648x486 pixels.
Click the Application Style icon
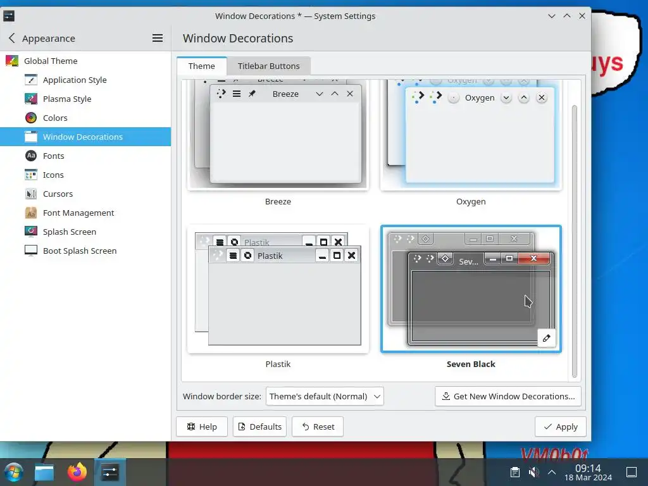pos(31,80)
